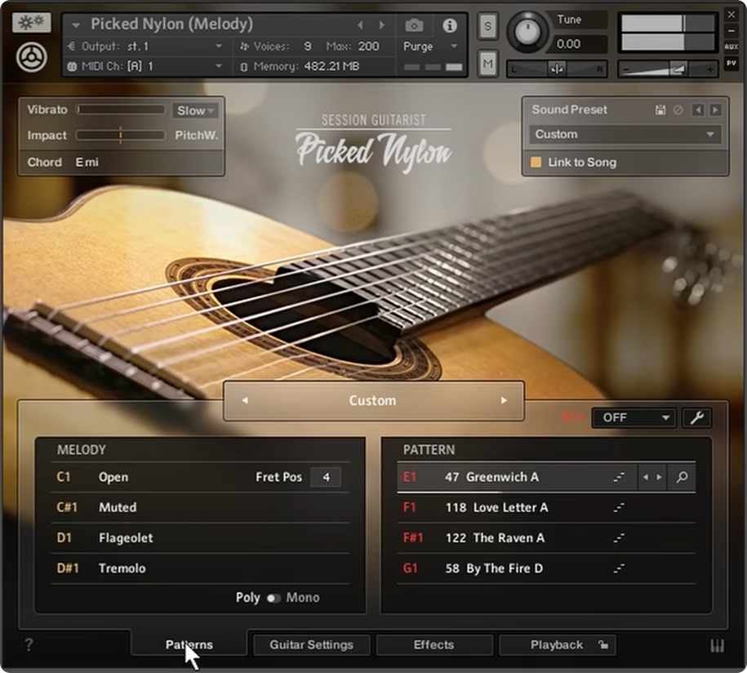The height and width of the screenshot is (673, 747).
Task: Minimize the instrument with minus button
Action: [x=731, y=30]
